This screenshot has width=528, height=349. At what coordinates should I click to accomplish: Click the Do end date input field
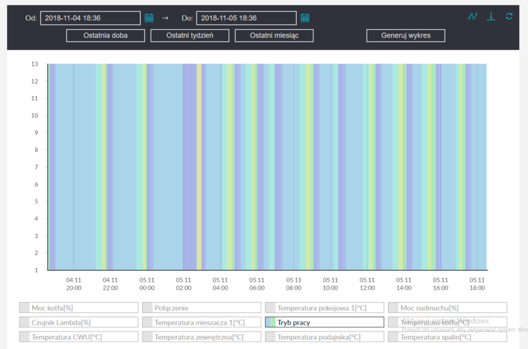click(246, 18)
